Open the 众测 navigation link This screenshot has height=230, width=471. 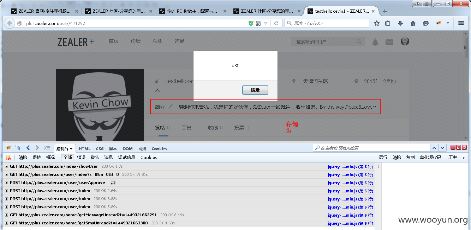[157, 41]
